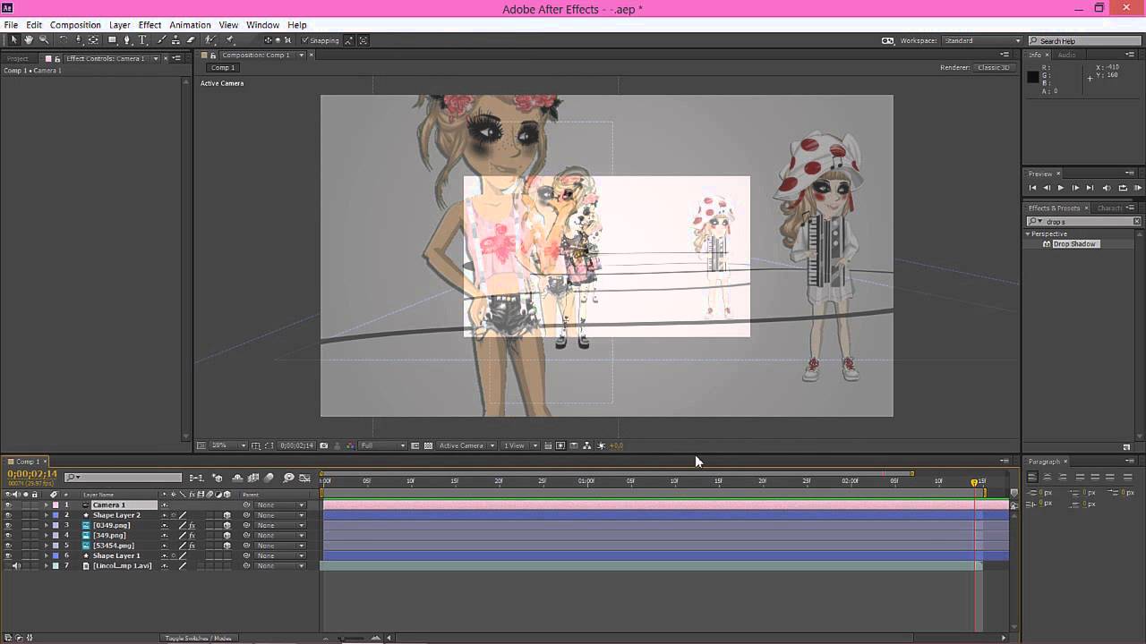Mute audio of the [Lincol_mp 1.avi] layer

click(x=16, y=565)
